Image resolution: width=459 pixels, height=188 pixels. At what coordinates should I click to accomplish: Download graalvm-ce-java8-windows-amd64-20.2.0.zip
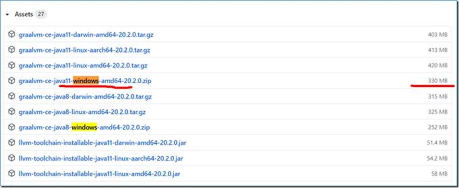(84, 127)
